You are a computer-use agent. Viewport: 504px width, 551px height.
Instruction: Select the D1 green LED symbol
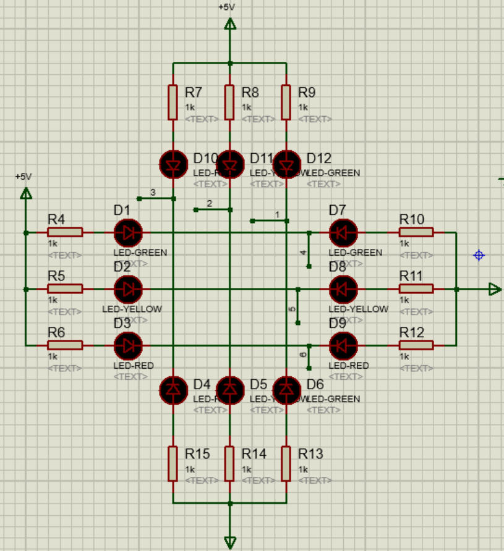[x=128, y=233]
